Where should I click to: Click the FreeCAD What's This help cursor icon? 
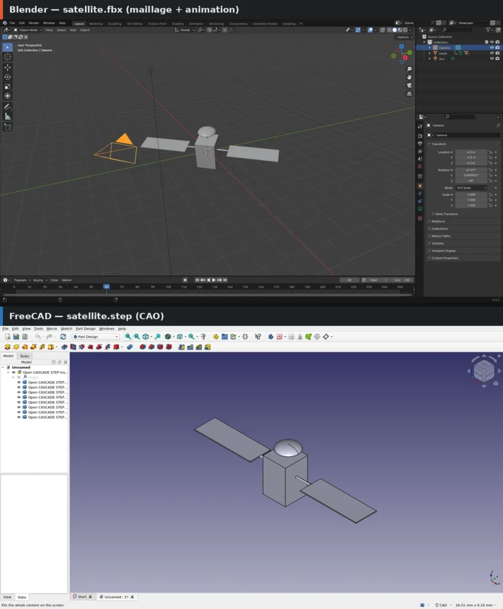tap(258, 337)
